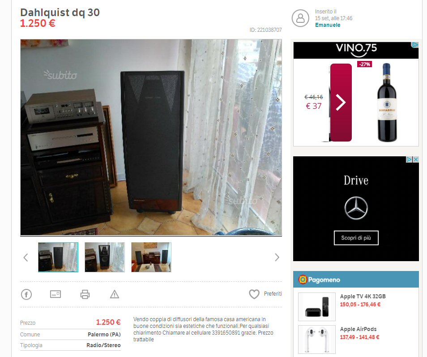Click the email listing icon

pyautogui.click(x=56, y=294)
